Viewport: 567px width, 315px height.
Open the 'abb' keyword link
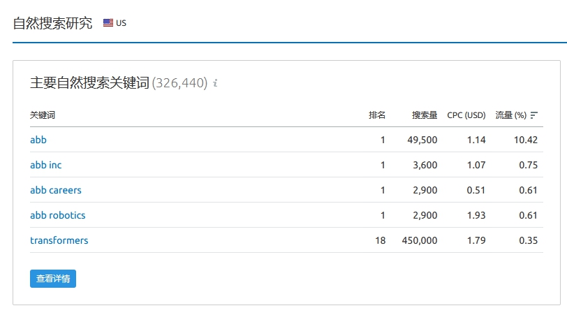click(38, 140)
